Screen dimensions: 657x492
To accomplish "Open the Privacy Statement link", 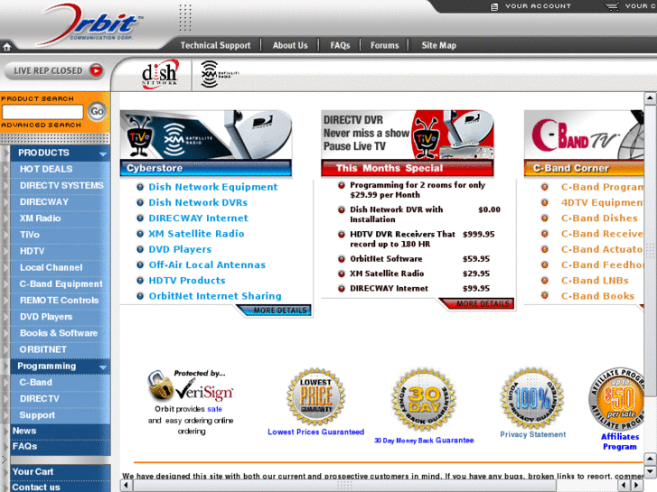I will point(532,434).
